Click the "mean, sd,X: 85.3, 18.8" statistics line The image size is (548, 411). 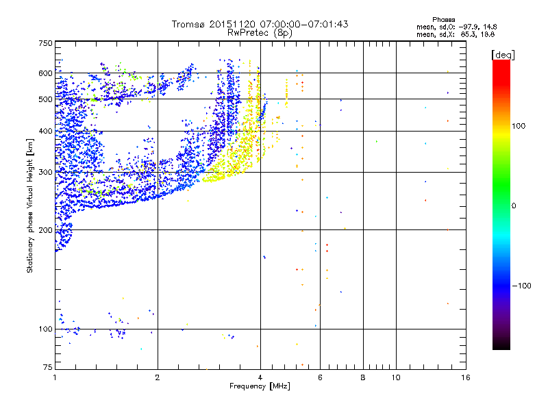point(456,34)
